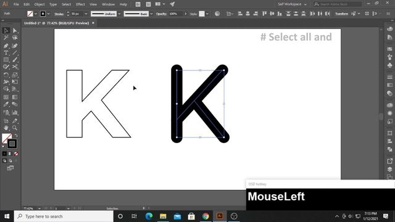Select the Paintbrush tool
Image resolution: width=395 pixels, height=222 pixels.
click(x=15, y=60)
